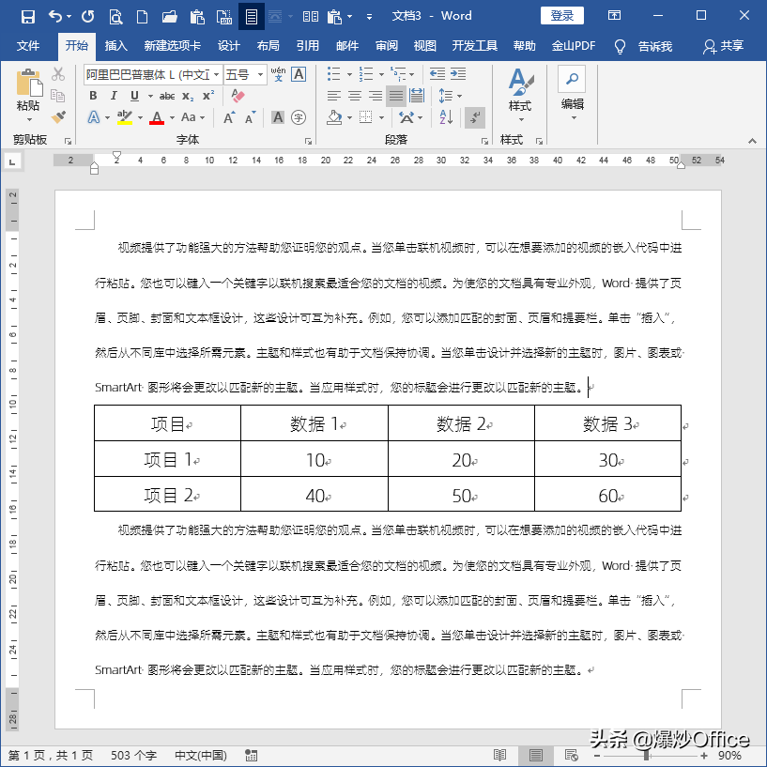Align the paragraph to the right
The image size is (767, 767).
coord(376,96)
